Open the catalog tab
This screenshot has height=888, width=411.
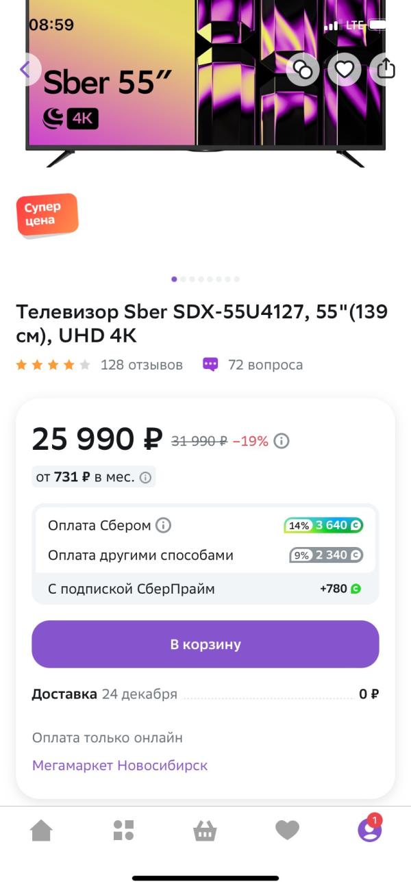(x=123, y=830)
